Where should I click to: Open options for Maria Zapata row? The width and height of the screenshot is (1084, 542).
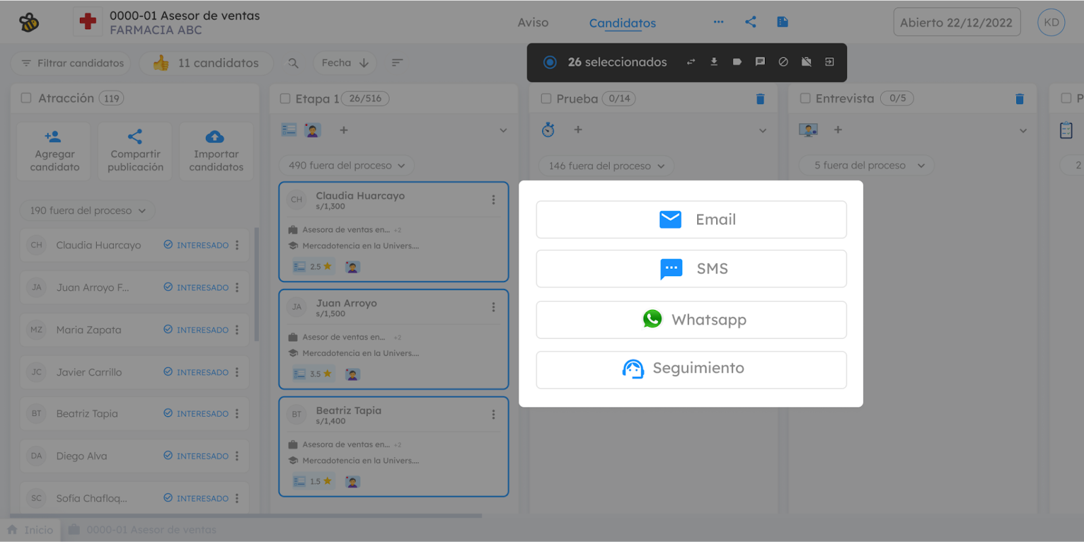click(237, 330)
